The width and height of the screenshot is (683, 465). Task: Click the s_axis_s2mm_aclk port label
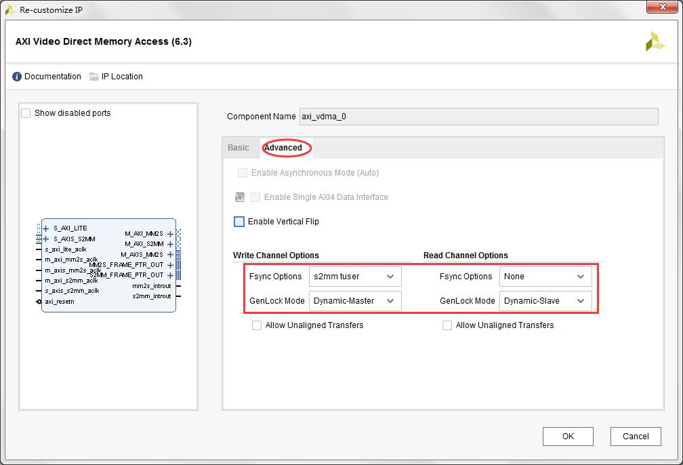pos(72,291)
